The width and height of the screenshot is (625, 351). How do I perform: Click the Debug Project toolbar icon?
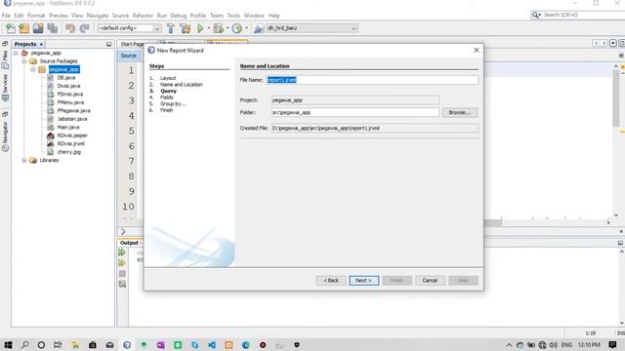219,28
